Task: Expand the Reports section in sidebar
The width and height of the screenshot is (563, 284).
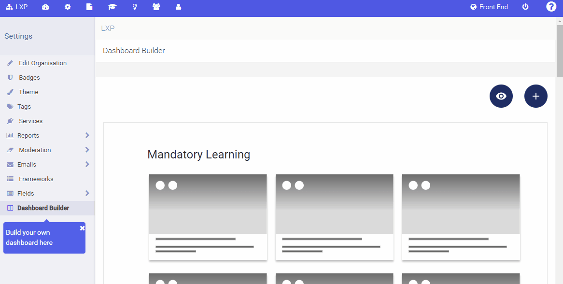Action: (x=29, y=135)
